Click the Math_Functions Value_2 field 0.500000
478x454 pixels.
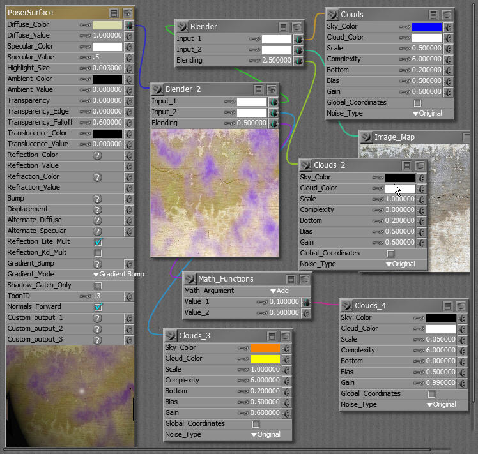284,313
